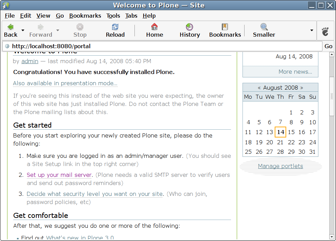Open the History toolbar icon
Viewport: 336px width, 241px height.
[x=189, y=27]
